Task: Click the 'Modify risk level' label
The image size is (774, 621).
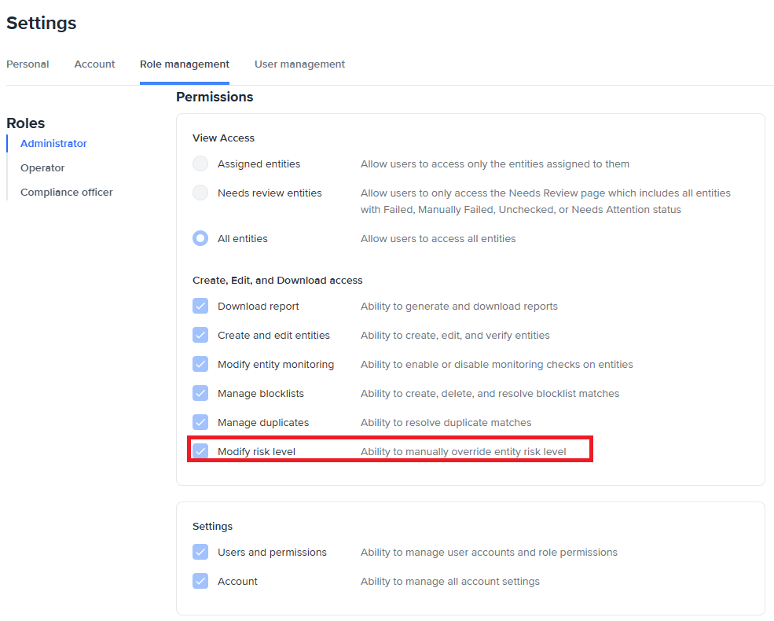Action: tap(256, 452)
